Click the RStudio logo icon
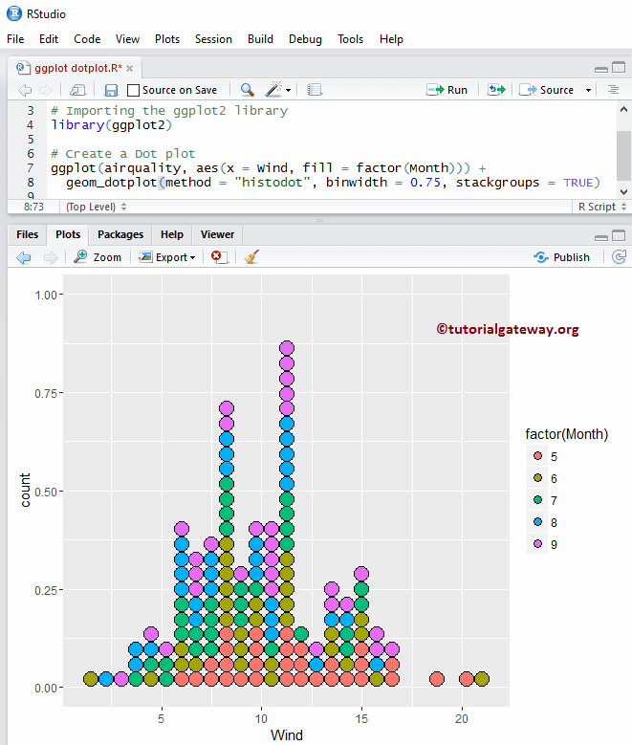 [x=14, y=13]
